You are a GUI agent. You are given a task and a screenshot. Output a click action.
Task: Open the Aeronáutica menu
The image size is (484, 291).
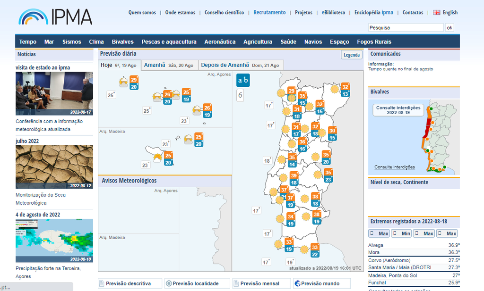click(x=220, y=42)
